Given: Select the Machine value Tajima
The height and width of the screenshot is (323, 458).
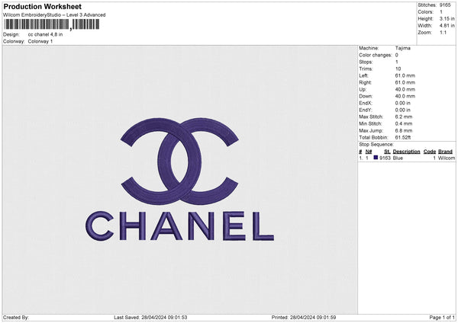Looking at the screenshot, I should coord(403,48).
